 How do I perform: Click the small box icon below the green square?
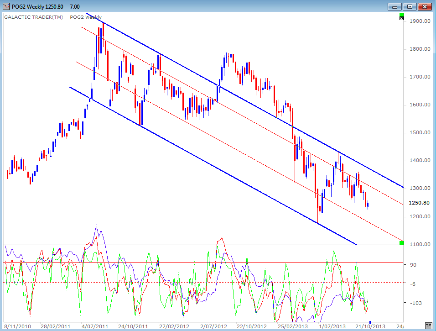click(401, 18)
